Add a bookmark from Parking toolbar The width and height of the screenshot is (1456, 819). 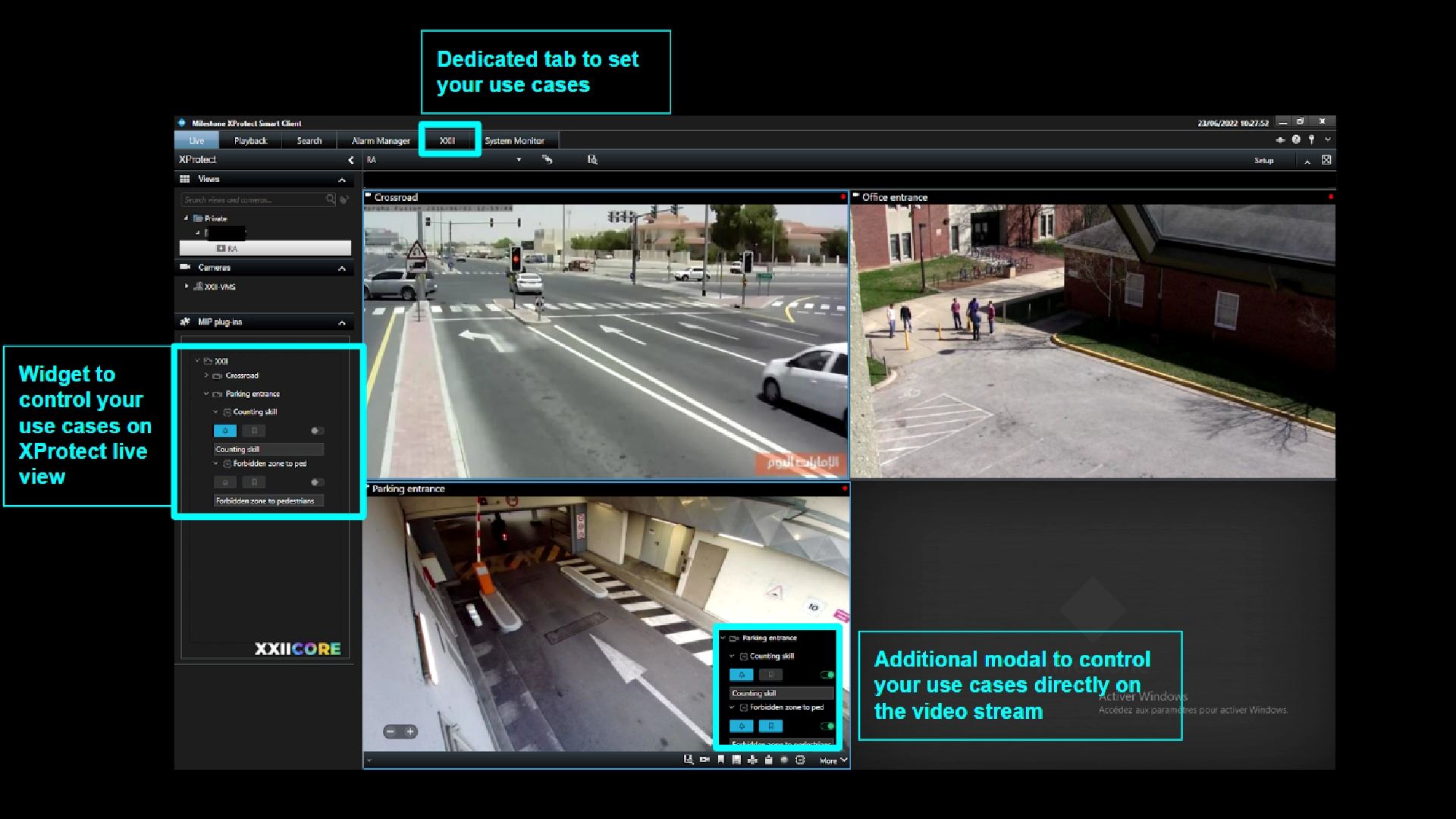(720, 760)
